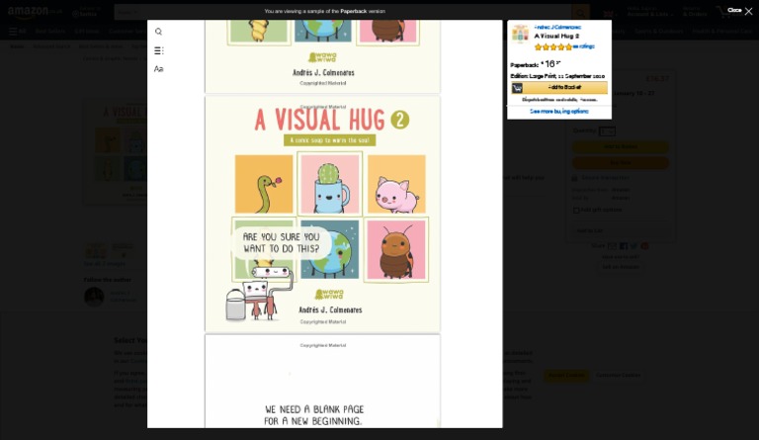Click the Edition: Large Print date line
Viewport: 759px width, 440px height.
pyautogui.click(x=557, y=76)
